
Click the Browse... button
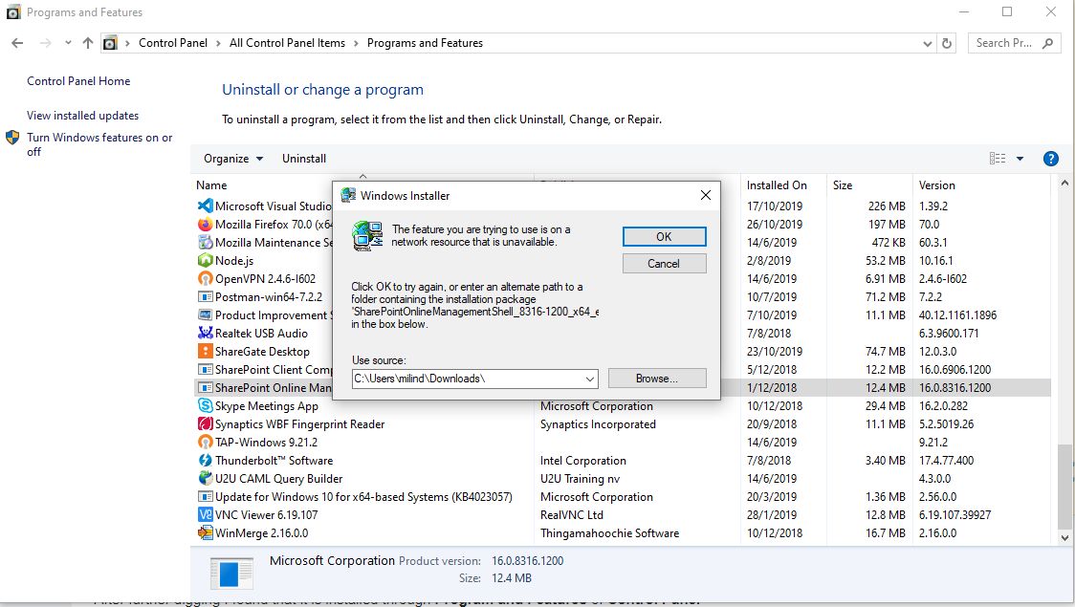coord(657,379)
